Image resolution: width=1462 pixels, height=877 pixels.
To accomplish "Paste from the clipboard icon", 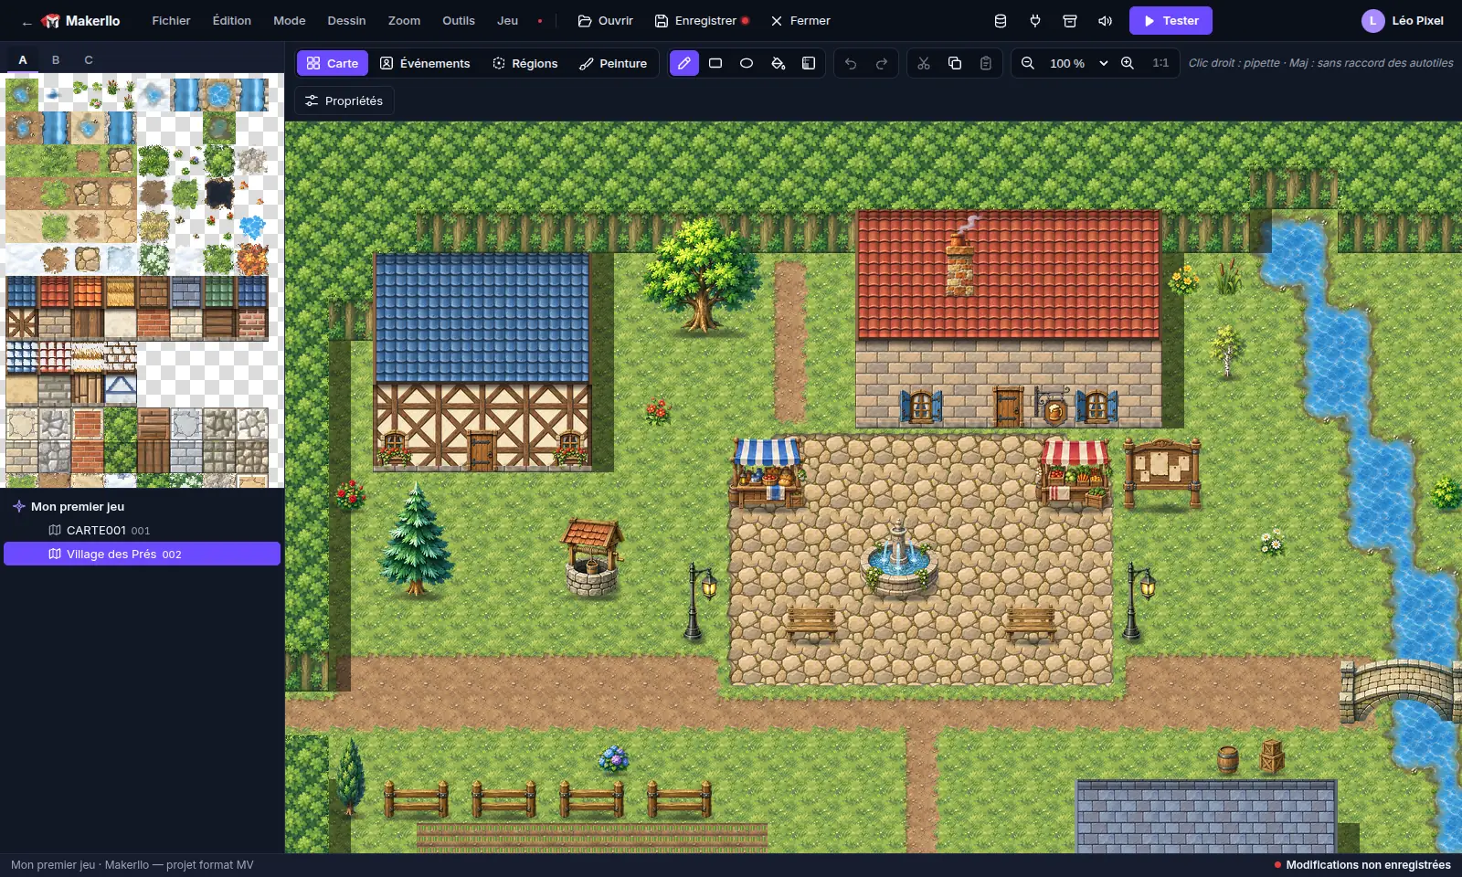I will [x=986, y=63].
